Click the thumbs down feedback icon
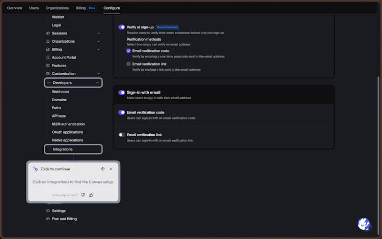This screenshot has height=239, width=382. pos(83,195)
